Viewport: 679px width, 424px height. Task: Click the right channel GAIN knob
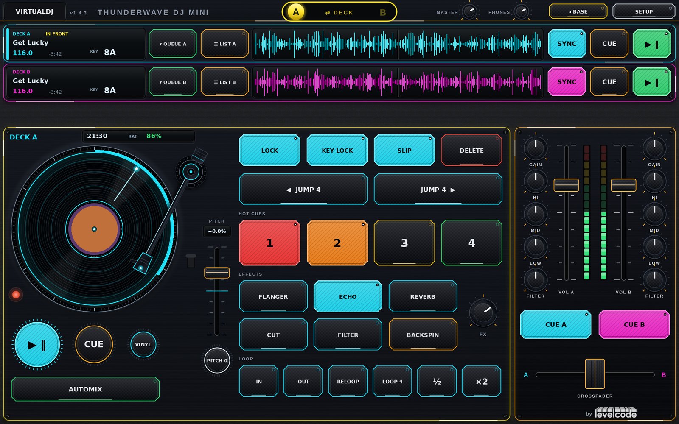[x=654, y=148]
